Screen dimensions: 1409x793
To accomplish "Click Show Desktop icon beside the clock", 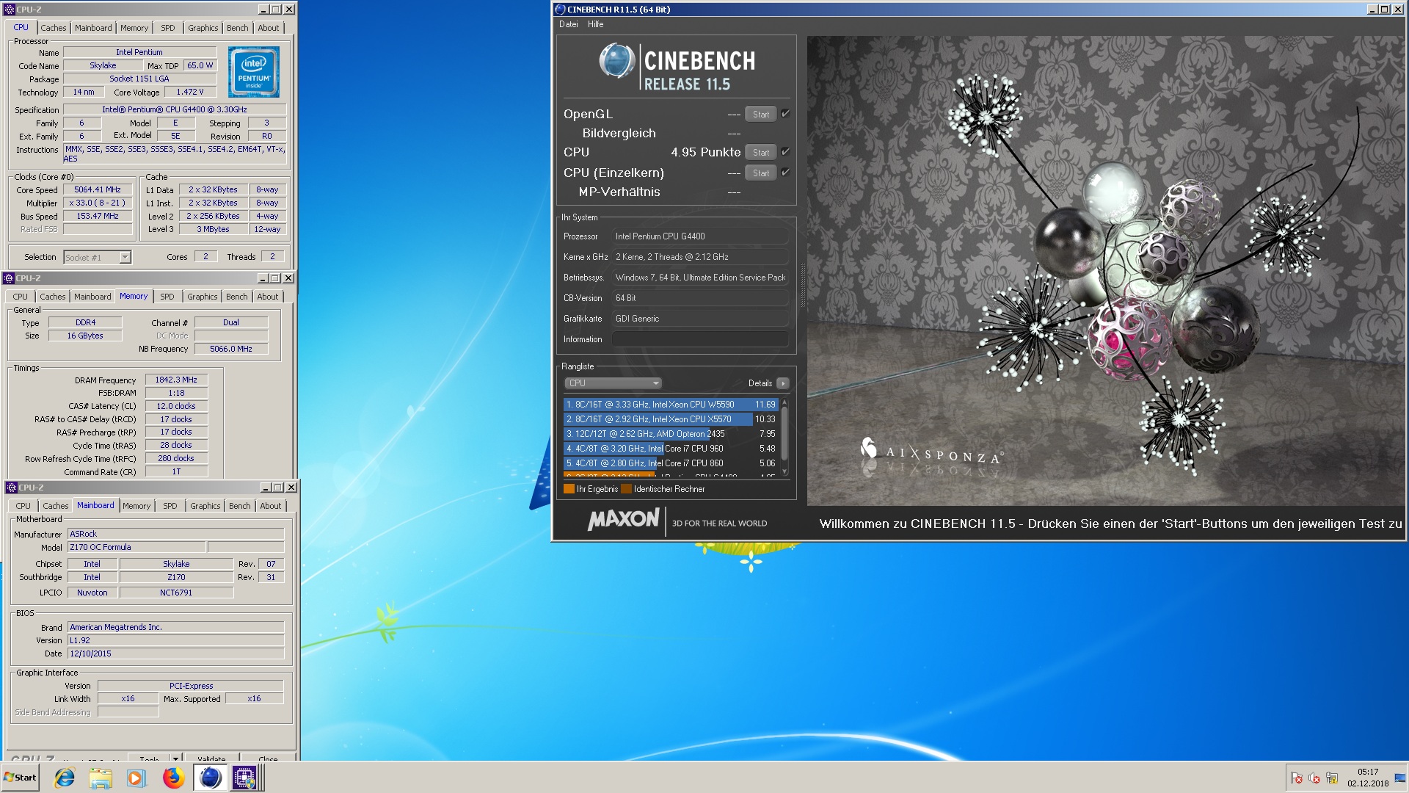I will click(1400, 778).
